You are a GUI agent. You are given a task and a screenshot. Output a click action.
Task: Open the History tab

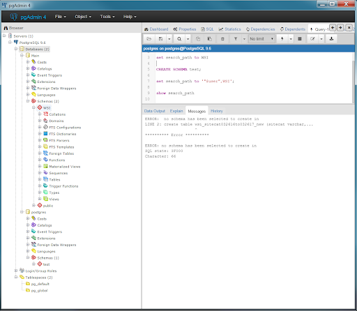(217, 111)
